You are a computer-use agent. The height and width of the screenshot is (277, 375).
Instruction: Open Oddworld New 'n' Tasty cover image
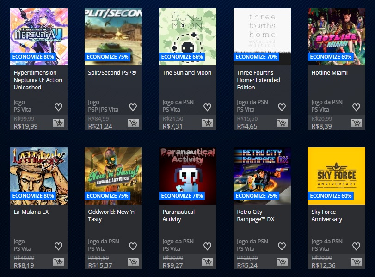(113, 176)
